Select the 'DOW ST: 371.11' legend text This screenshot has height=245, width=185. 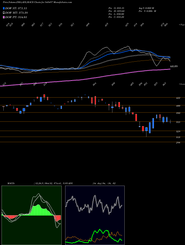[x=16, y=8]
